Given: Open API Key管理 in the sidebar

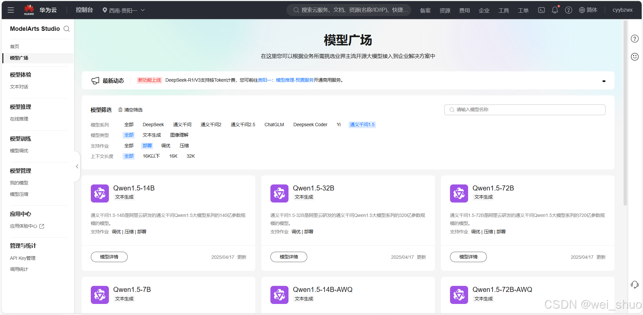Looking at the screenshot, I should coord(23,258).
